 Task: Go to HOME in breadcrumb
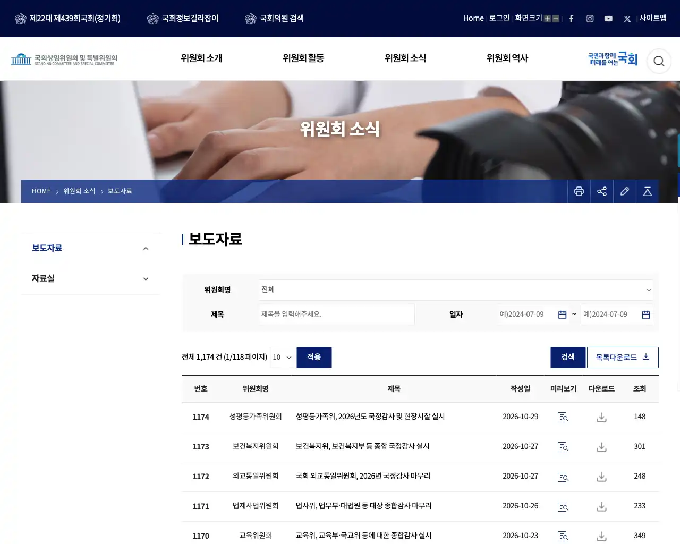point(41,191)
